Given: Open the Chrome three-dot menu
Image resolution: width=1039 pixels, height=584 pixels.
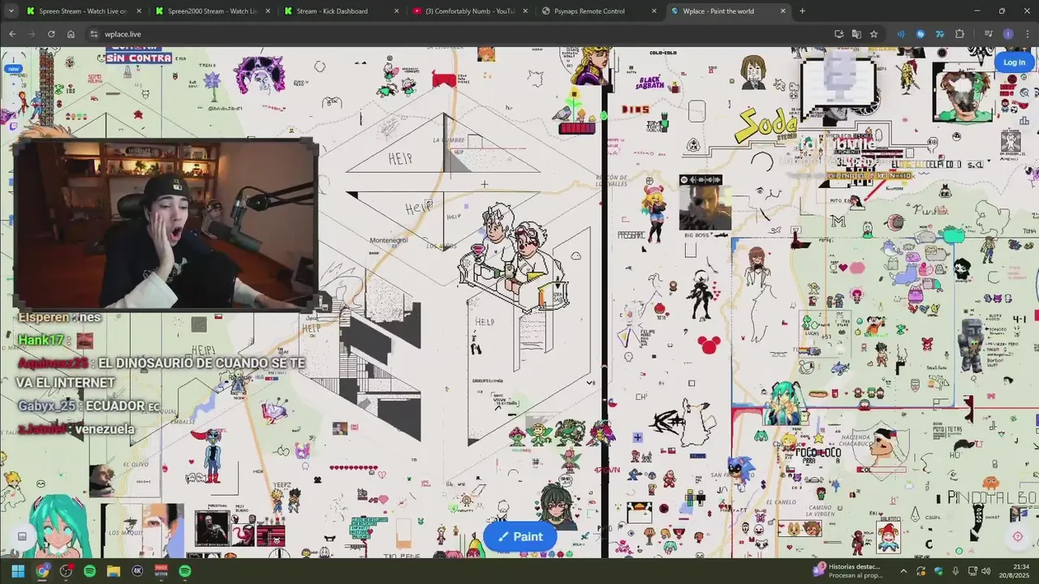Looking at the screenshot, I should click(1027, 34).
